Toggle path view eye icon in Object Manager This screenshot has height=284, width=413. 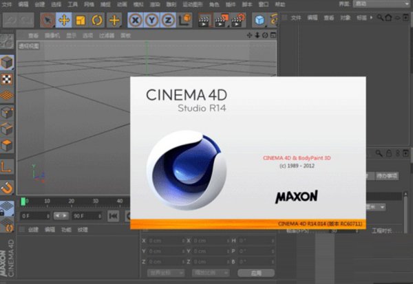click(397, 18)
